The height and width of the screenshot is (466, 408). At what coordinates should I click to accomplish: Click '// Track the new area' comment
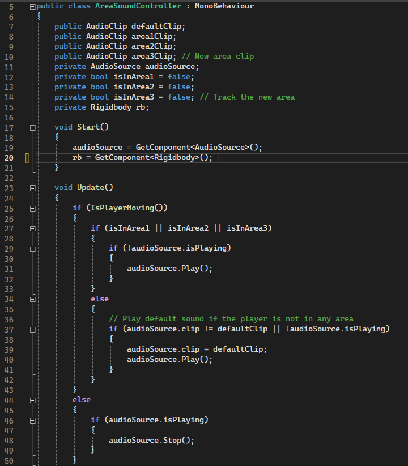click(x=247, y=97)
